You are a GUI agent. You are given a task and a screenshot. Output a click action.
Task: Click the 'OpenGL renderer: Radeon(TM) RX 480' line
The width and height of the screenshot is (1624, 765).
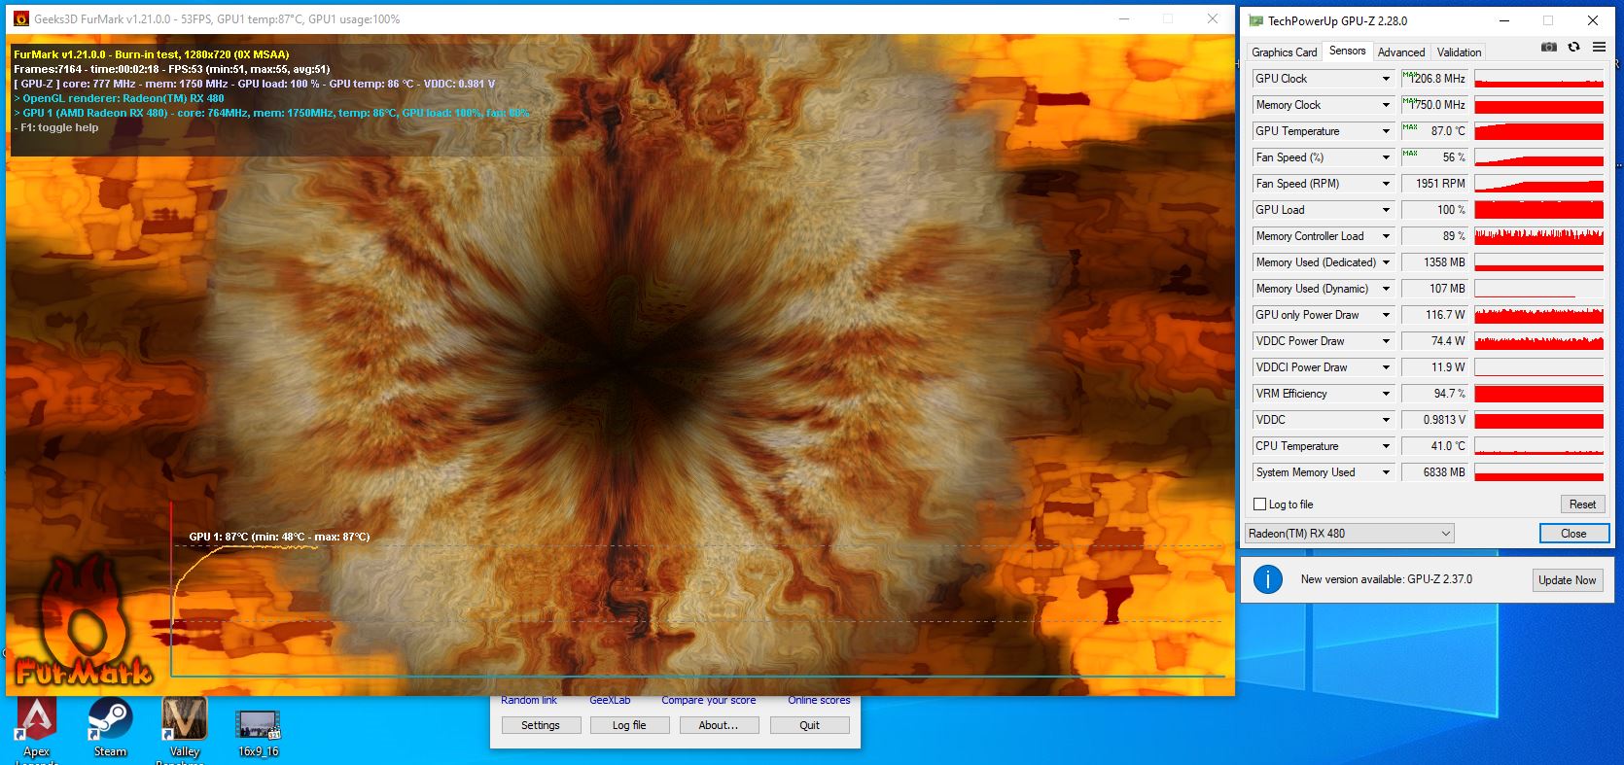(119, 98)
